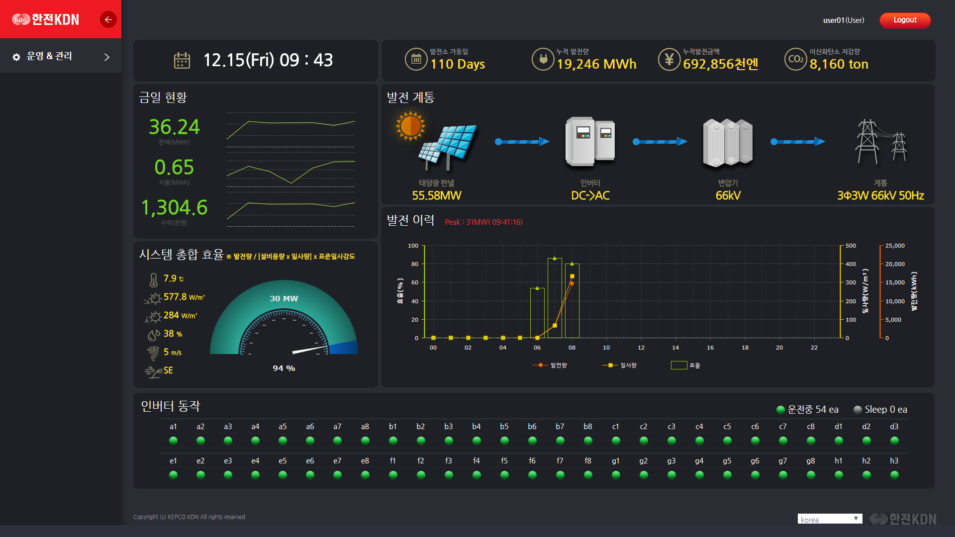The image size is (955, 537).
Task: Click the 8,160 ton CO2 value
Action: point(839,64)
